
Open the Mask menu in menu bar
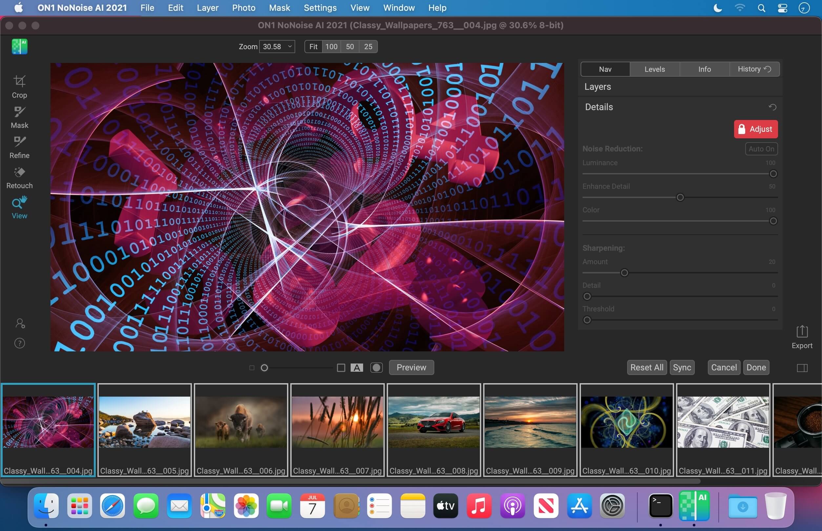point(279,8)
